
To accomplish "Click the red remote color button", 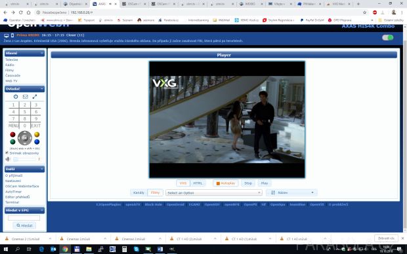I will [x=12, y=134].
